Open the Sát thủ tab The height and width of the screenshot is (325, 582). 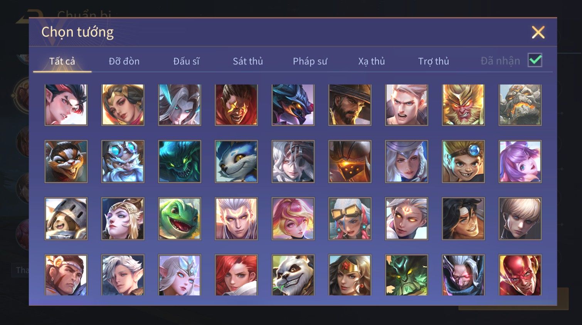(x=248, y=61)
